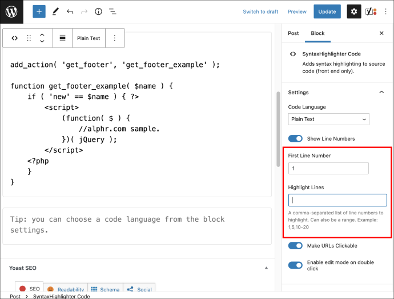Click the tip placeholder code block
Viewport: 394px width, 299px height.
[x=137, y=226]
